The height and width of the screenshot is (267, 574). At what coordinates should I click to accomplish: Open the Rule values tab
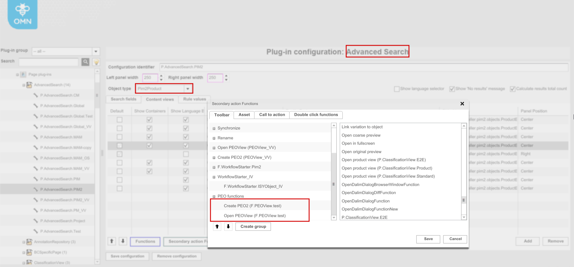click(x=195, y=99)
